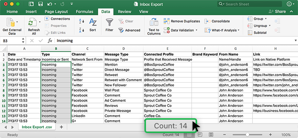Screen dimensions: 298x138
Task: Click the Redo arrow icon
Action: [63, 4]
